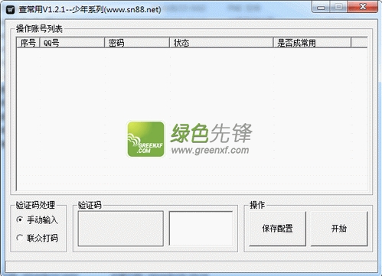Image resolution: width=382 pixels, height=276 pixels.
Task: Minimize the 查常用 window
Action: (322, 7)
